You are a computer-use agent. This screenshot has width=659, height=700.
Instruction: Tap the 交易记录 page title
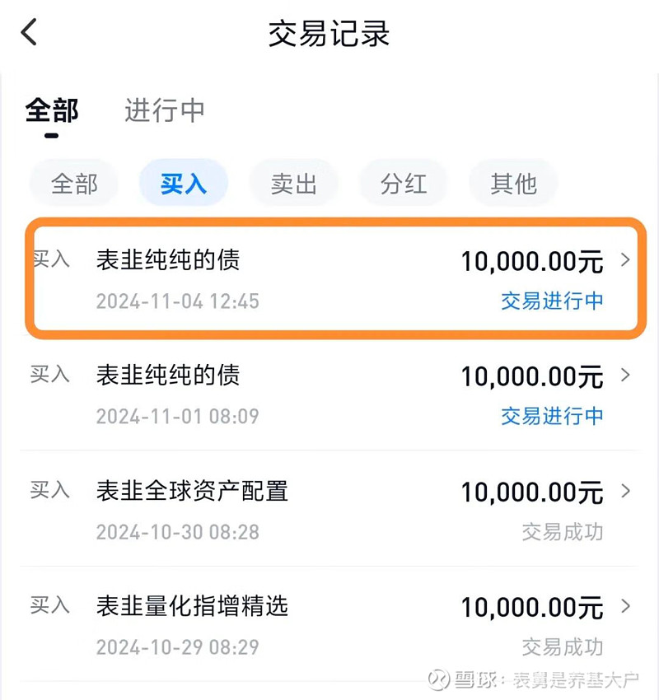tap(329, 34)
